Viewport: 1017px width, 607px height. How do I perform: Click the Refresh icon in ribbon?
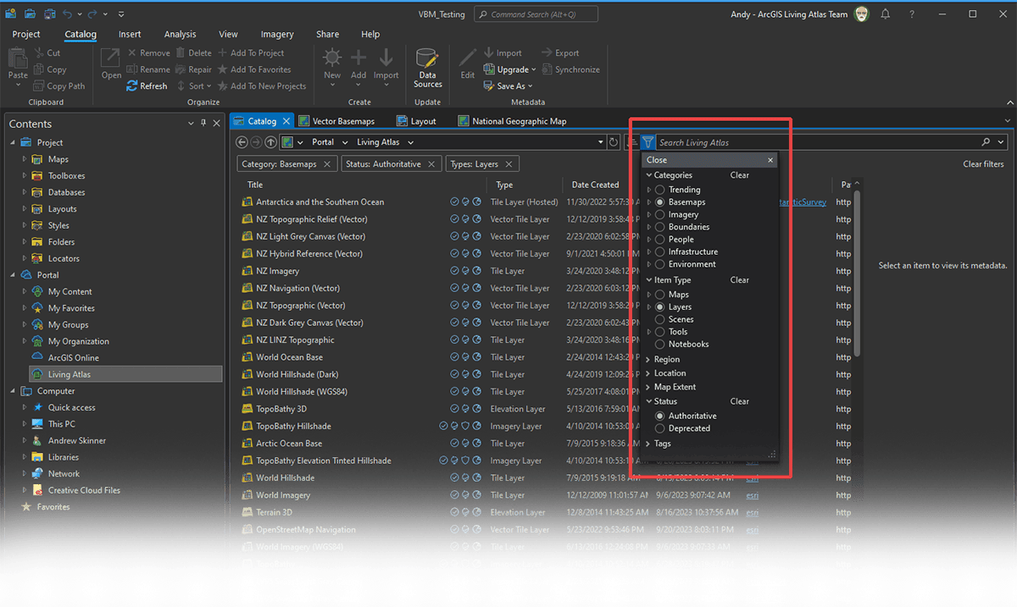[x=132, y=86]
